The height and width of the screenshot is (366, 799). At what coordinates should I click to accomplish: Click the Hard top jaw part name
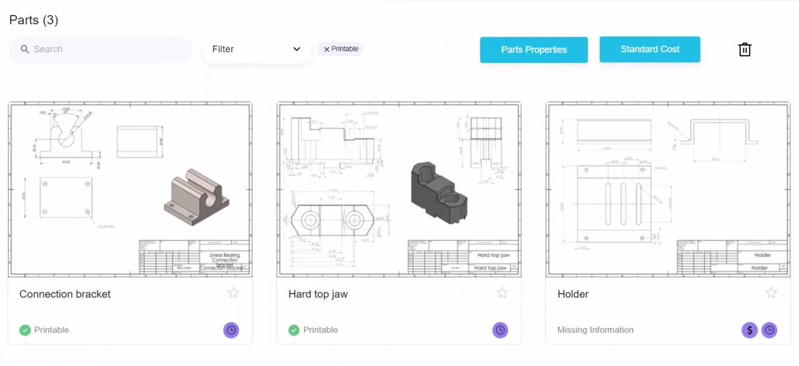tap(318, 294)
